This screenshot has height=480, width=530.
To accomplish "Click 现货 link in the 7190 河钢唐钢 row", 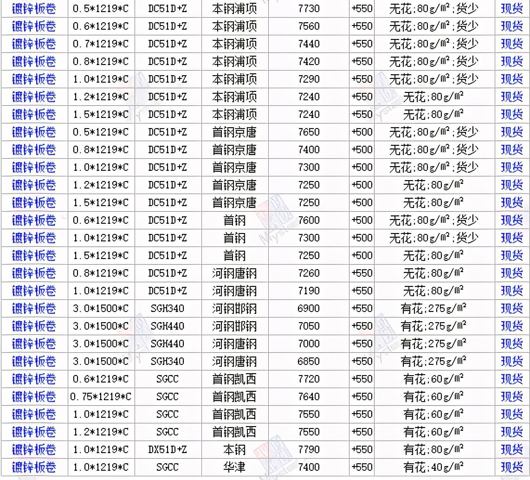I will [512, 291].
